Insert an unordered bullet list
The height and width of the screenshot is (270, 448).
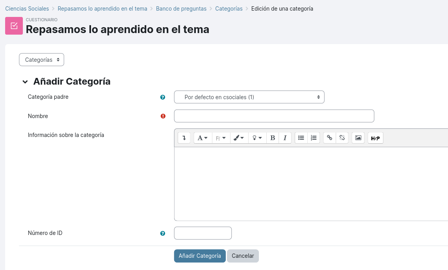click(x=301, y=138)
